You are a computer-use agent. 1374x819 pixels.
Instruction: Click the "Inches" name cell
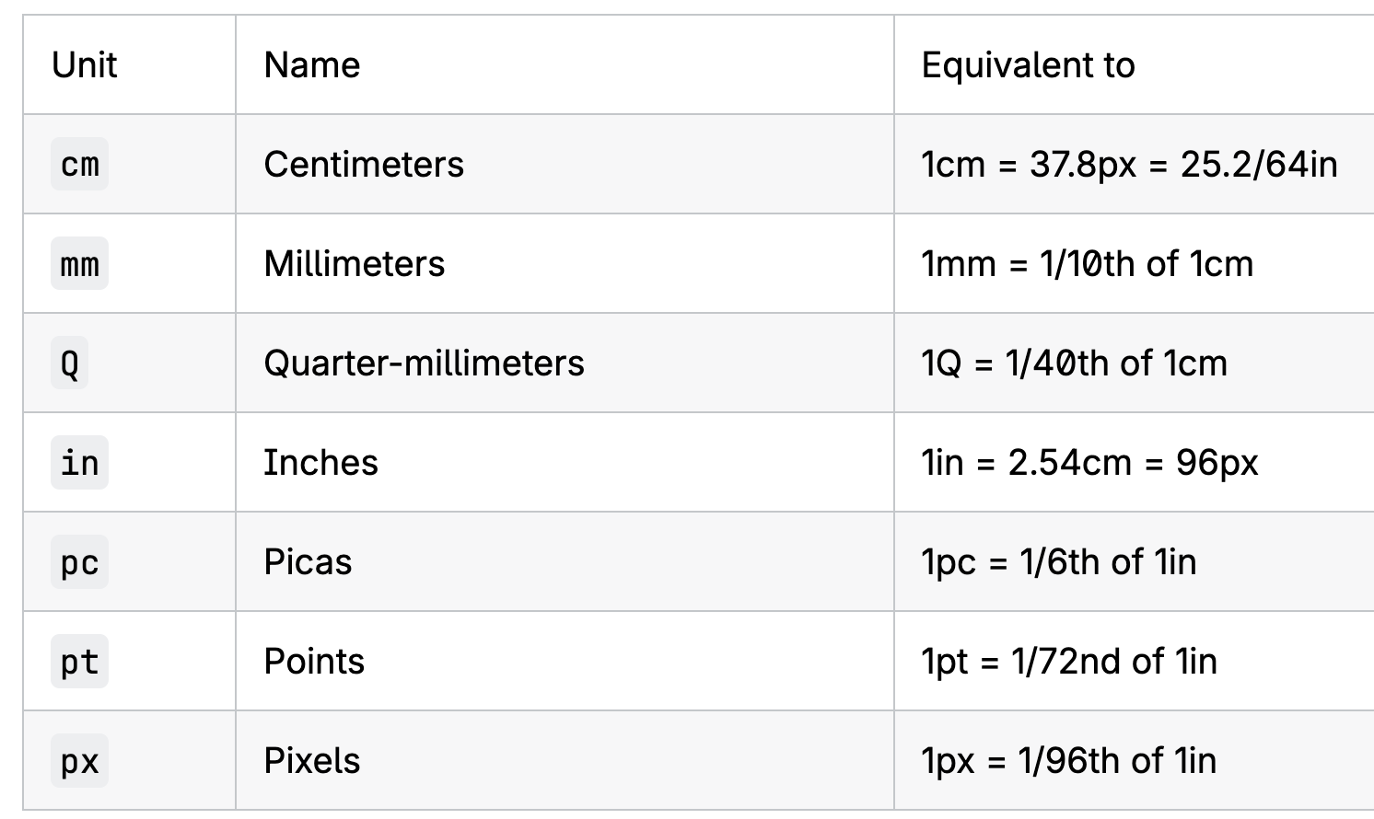tap(320, 463)
